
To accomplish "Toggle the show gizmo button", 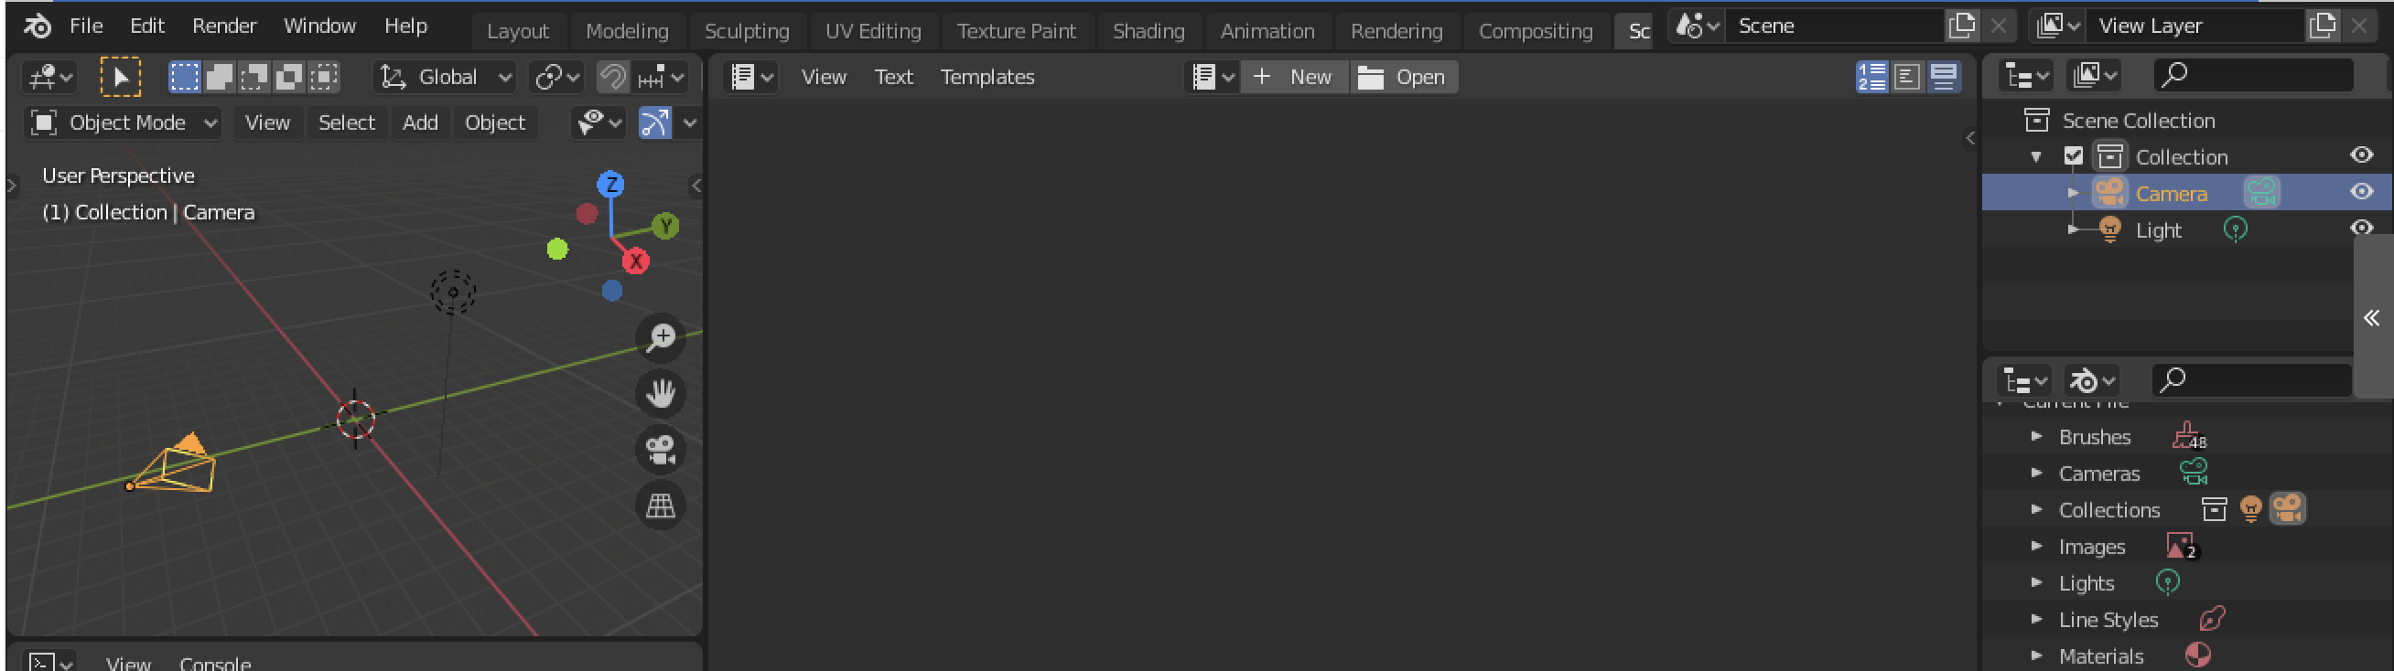I will [655, 122].
